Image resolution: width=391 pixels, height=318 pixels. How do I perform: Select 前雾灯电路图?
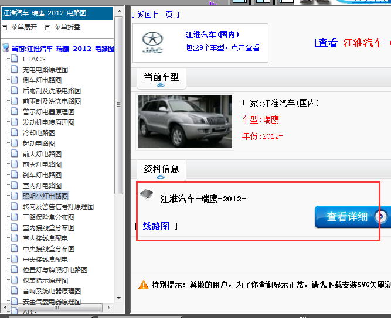[x=42, y=165]
